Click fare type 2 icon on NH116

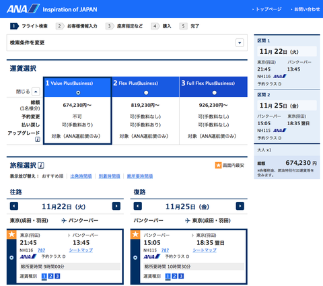click(x=50, y=276)
